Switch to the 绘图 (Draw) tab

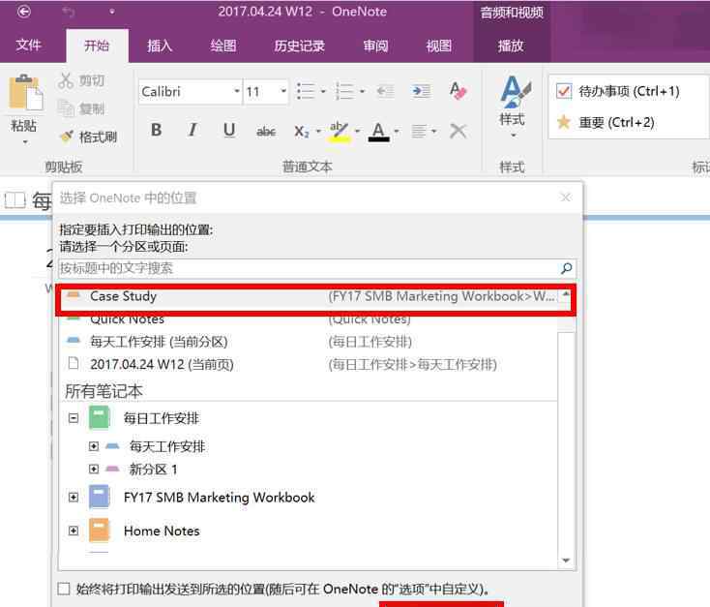222,46
